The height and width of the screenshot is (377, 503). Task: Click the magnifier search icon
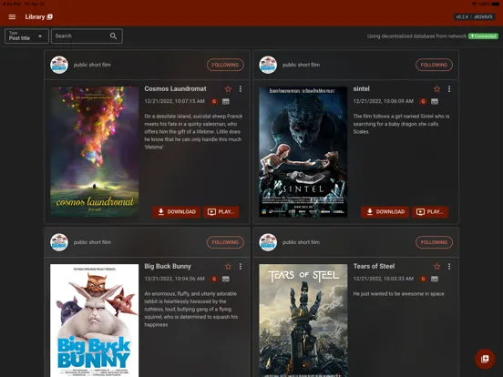[113, 36]
